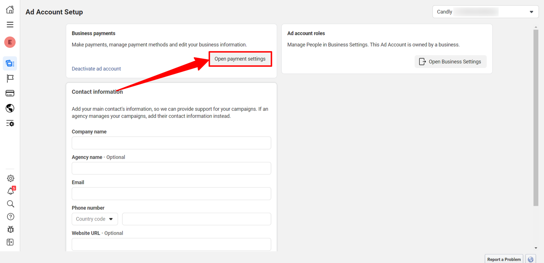Click the vertical page scrollbar

(536, 118)
